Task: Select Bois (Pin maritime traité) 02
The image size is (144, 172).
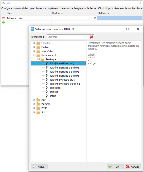Action: tap(64, 72)
